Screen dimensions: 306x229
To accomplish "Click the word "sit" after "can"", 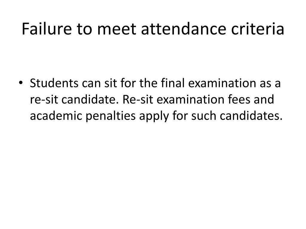I will (111, 83).
